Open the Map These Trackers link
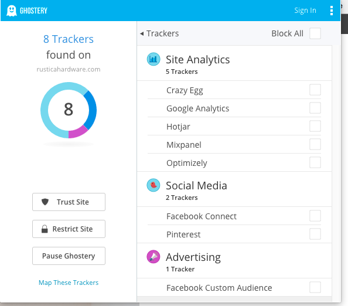Viewport: 348px width, 306px height. [x=69, y=283]
